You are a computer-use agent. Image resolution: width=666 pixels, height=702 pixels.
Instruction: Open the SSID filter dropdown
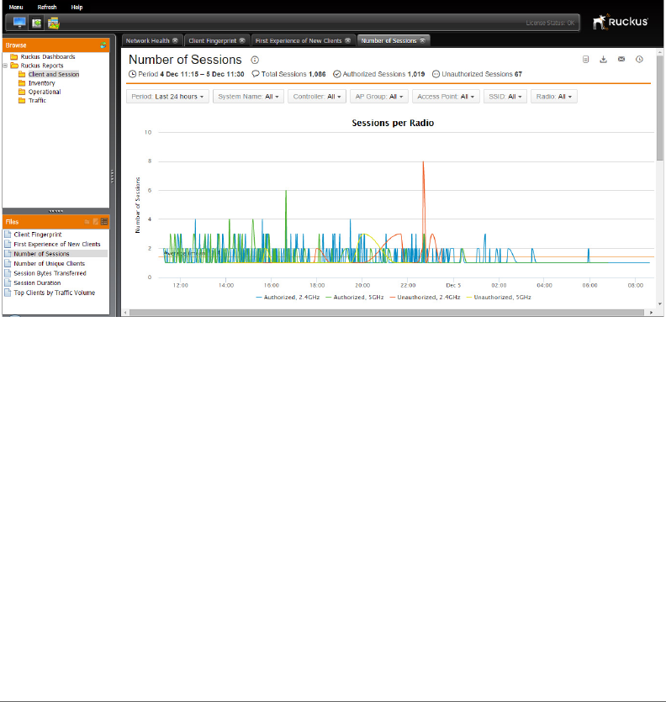click(x=505, y=97)
